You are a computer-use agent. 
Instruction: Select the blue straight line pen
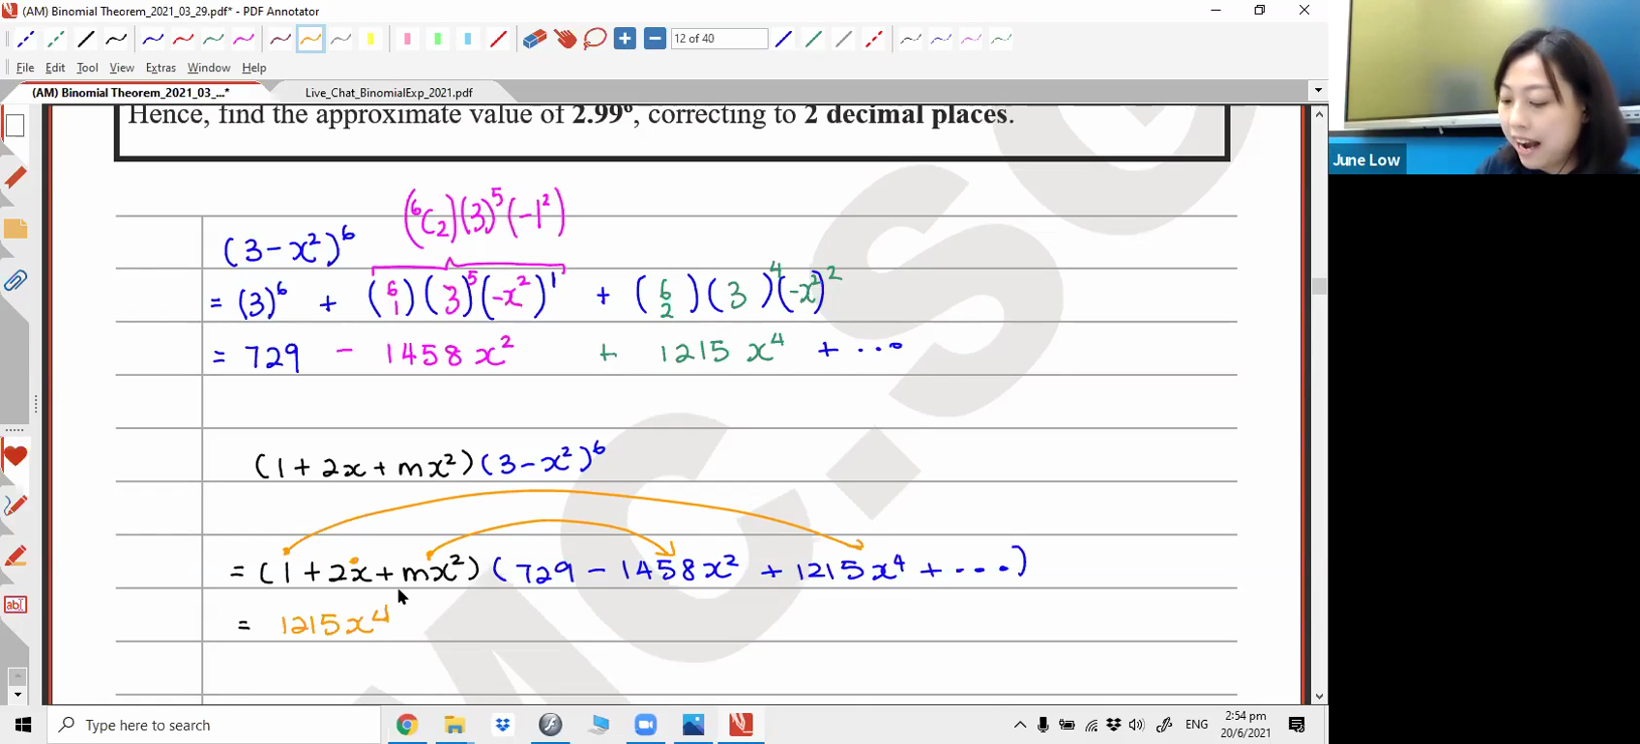784,40
